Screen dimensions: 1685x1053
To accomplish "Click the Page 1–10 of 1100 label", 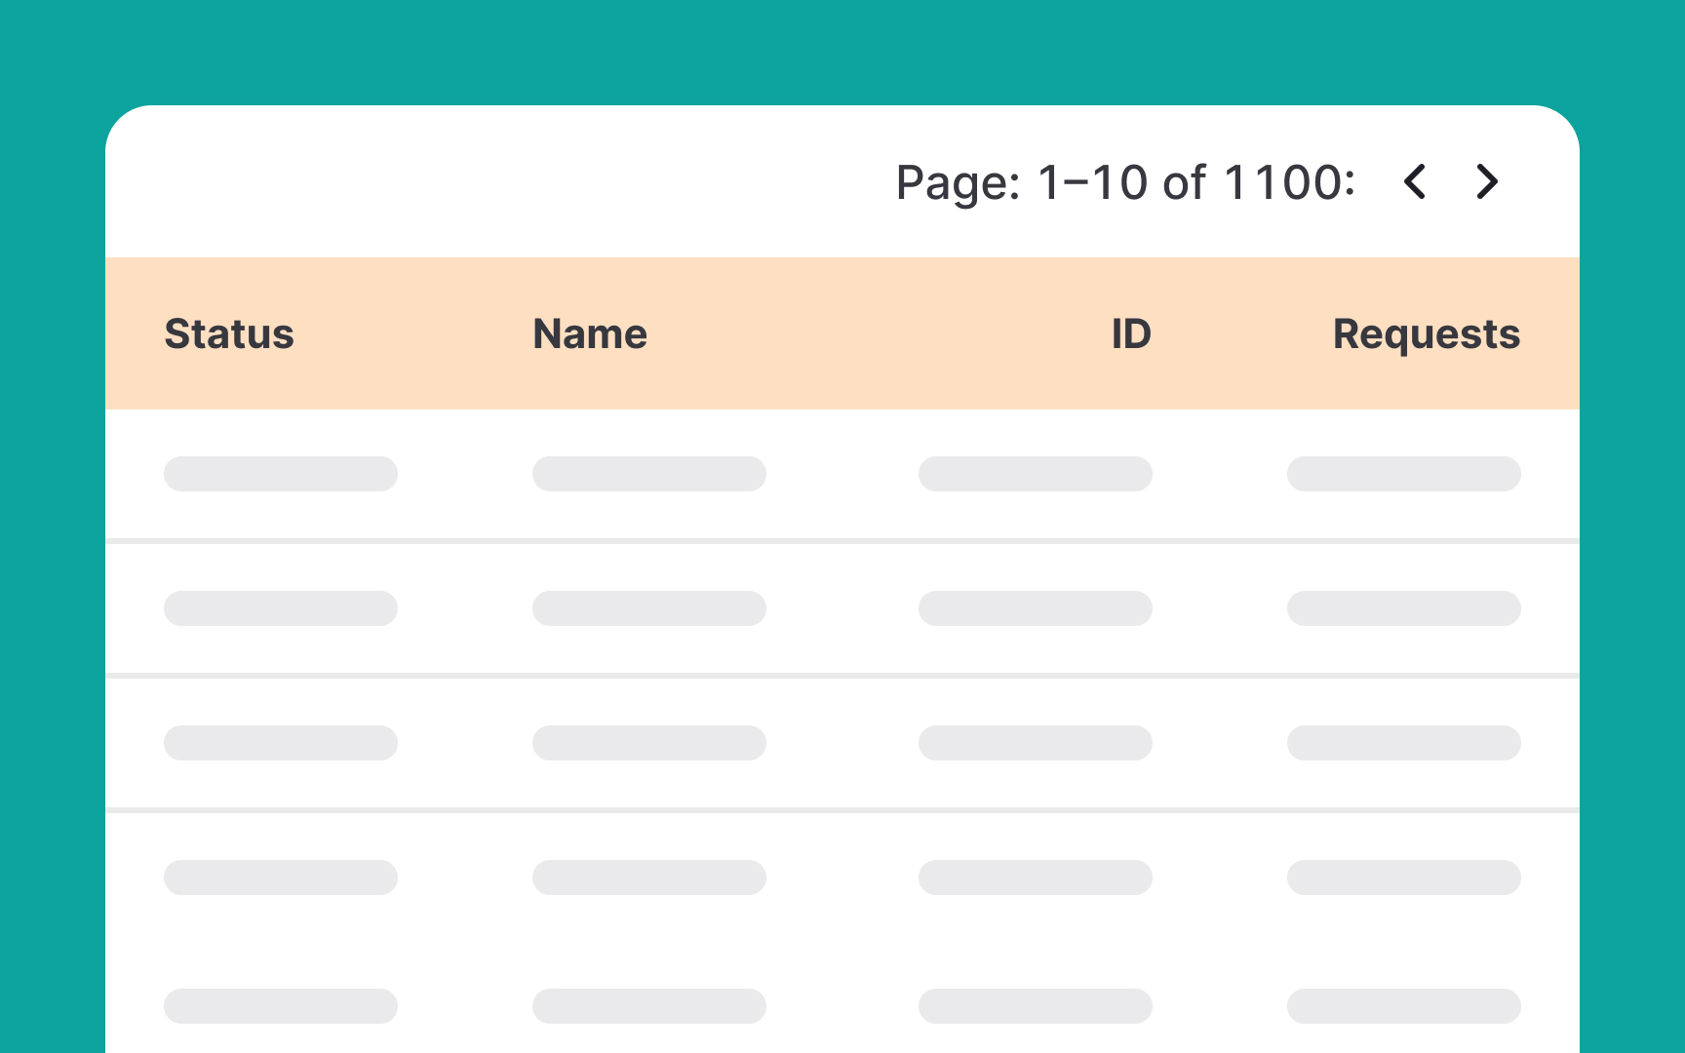I will click(1125, 182).
